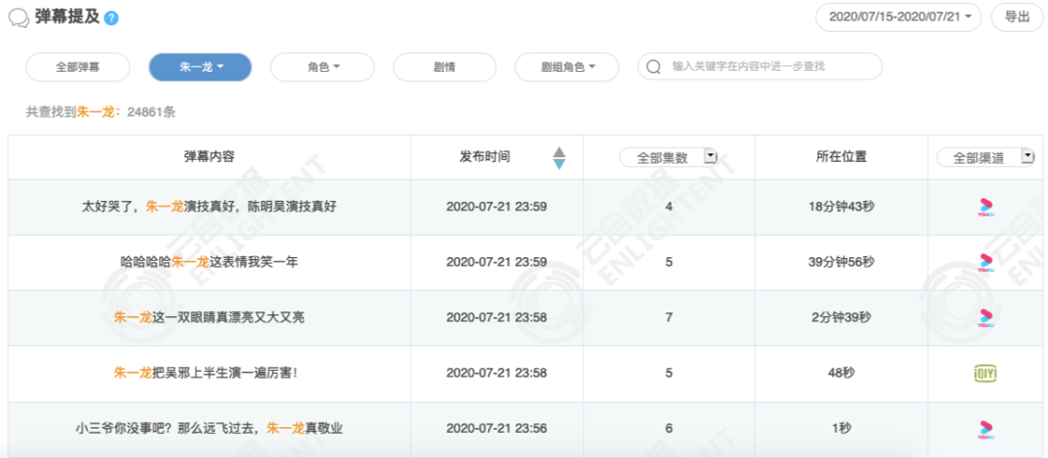Click the 弹幕提及 section title
This screenshot has height=458, width=1048.
point(67,17)
